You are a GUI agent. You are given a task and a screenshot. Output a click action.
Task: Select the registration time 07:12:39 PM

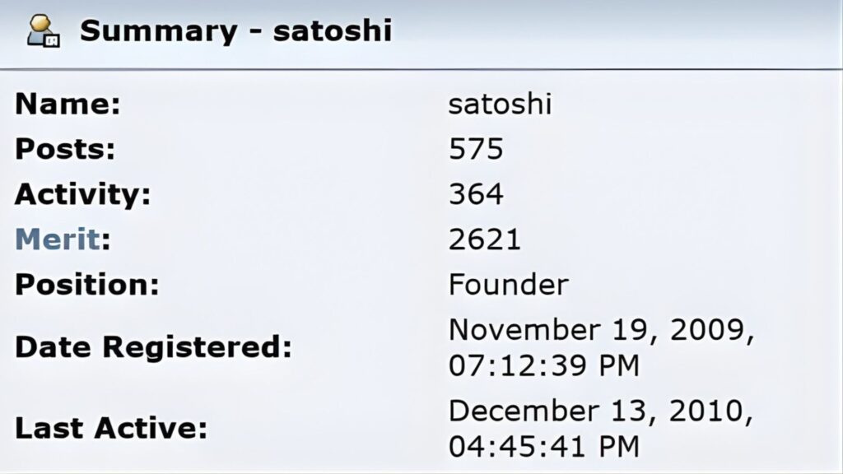click(543, 365)
